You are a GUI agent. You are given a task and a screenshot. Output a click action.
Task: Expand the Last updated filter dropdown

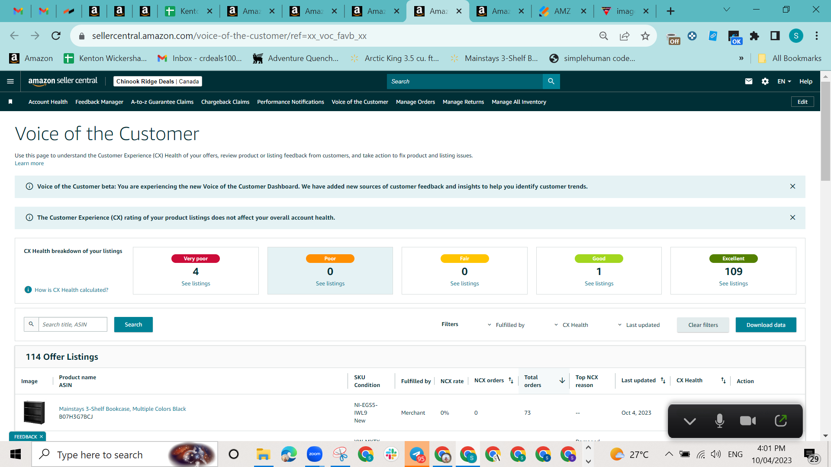(x=638, y=325)
